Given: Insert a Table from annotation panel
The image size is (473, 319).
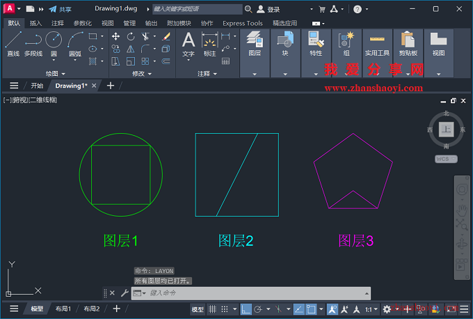Looking at the screenshot, I should (225, 61).
